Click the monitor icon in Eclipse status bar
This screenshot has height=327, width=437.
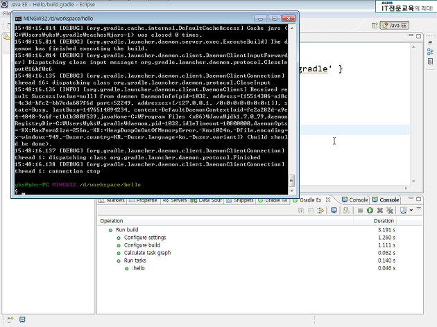point(23,319)
